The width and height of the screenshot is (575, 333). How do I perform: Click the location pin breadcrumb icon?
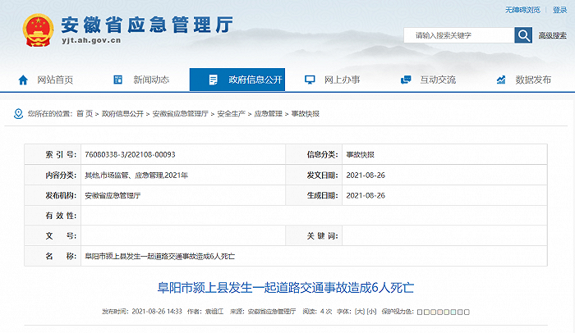click(18, 113)
